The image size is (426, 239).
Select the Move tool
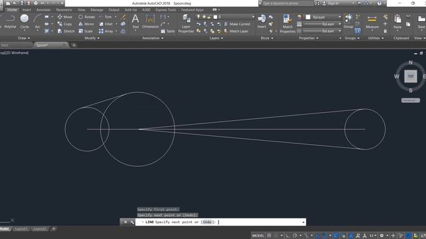65,17
